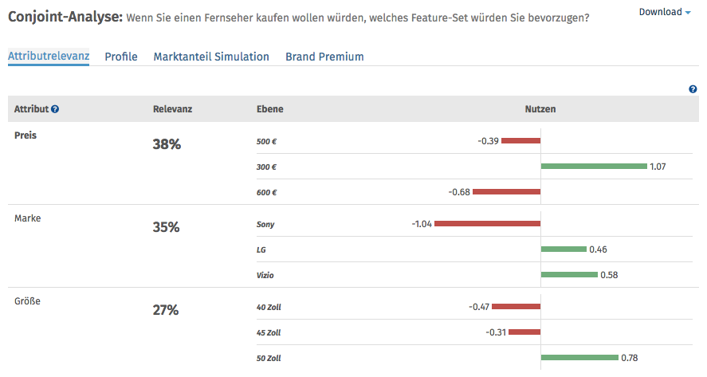Select the Brand Premium tab
707x377 pixels.
click(x=324, y=57)
